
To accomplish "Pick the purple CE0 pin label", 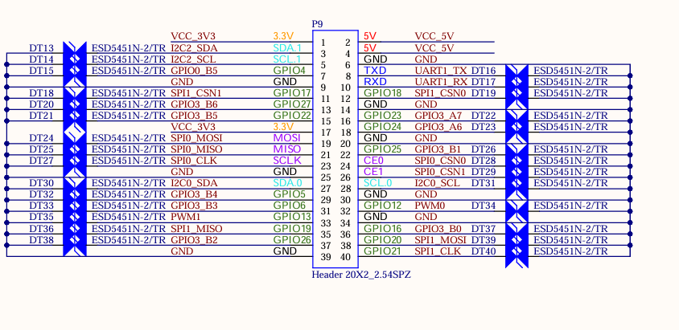I will [x=373, y=161].
